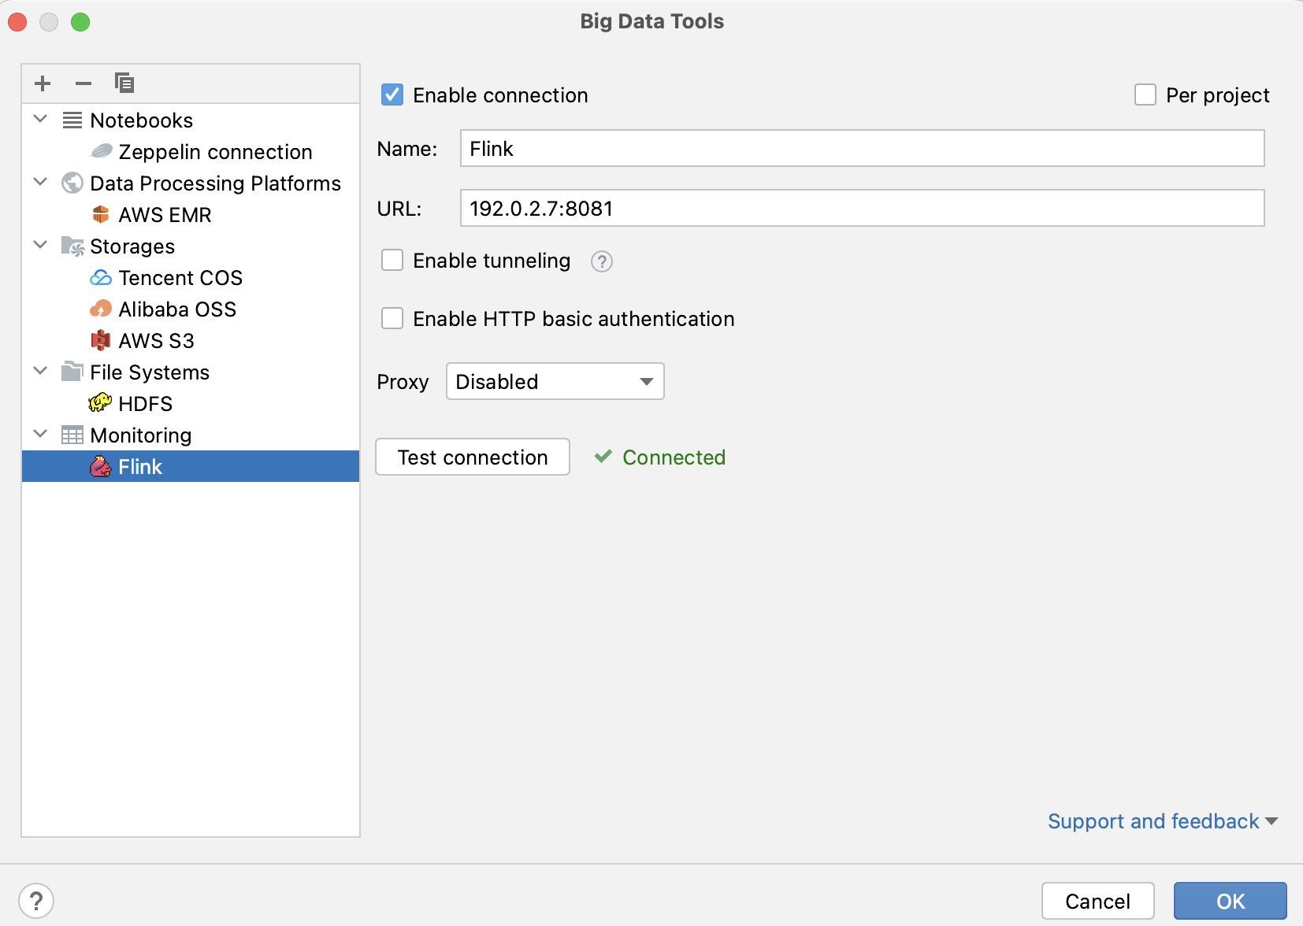Collapse the Storages section chevron
The image size is (1303, 926).
(x=40, y=245)
